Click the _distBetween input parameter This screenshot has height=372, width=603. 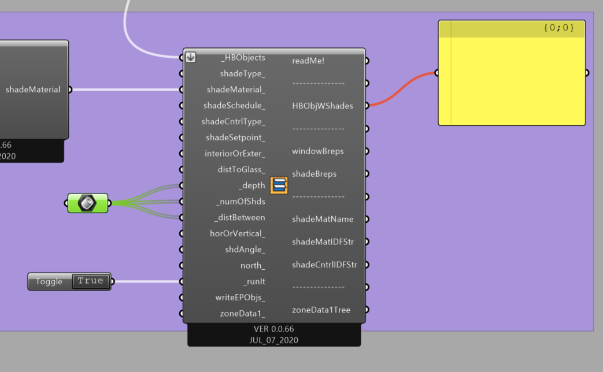[x=239, y=218]
